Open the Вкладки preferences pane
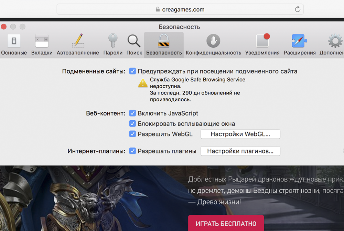Viewport: 344px width, 231px height. point(42,41)
